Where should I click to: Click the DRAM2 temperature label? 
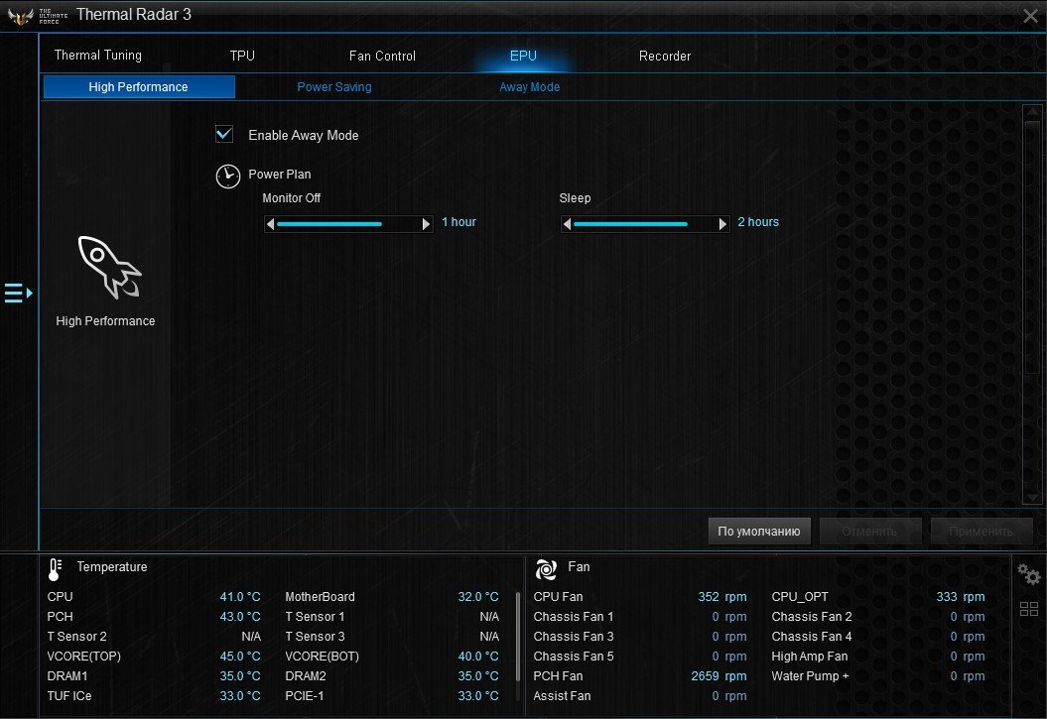tap(306, 676)
